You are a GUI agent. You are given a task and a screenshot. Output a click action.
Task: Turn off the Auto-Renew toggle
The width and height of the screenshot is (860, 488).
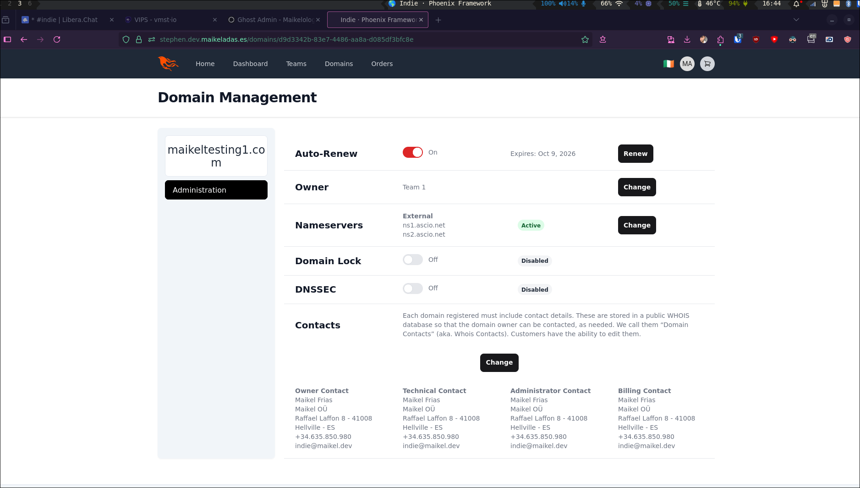tap(412, 152)
